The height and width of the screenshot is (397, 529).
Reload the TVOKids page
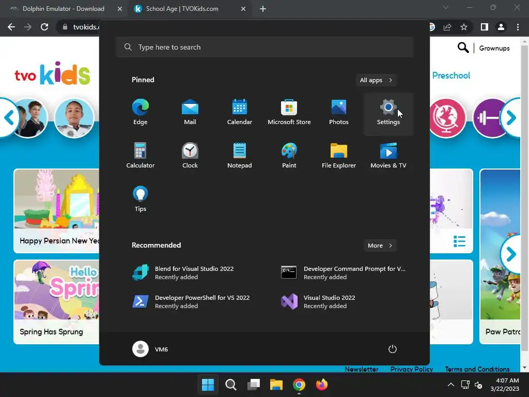[x=44, y=27]
